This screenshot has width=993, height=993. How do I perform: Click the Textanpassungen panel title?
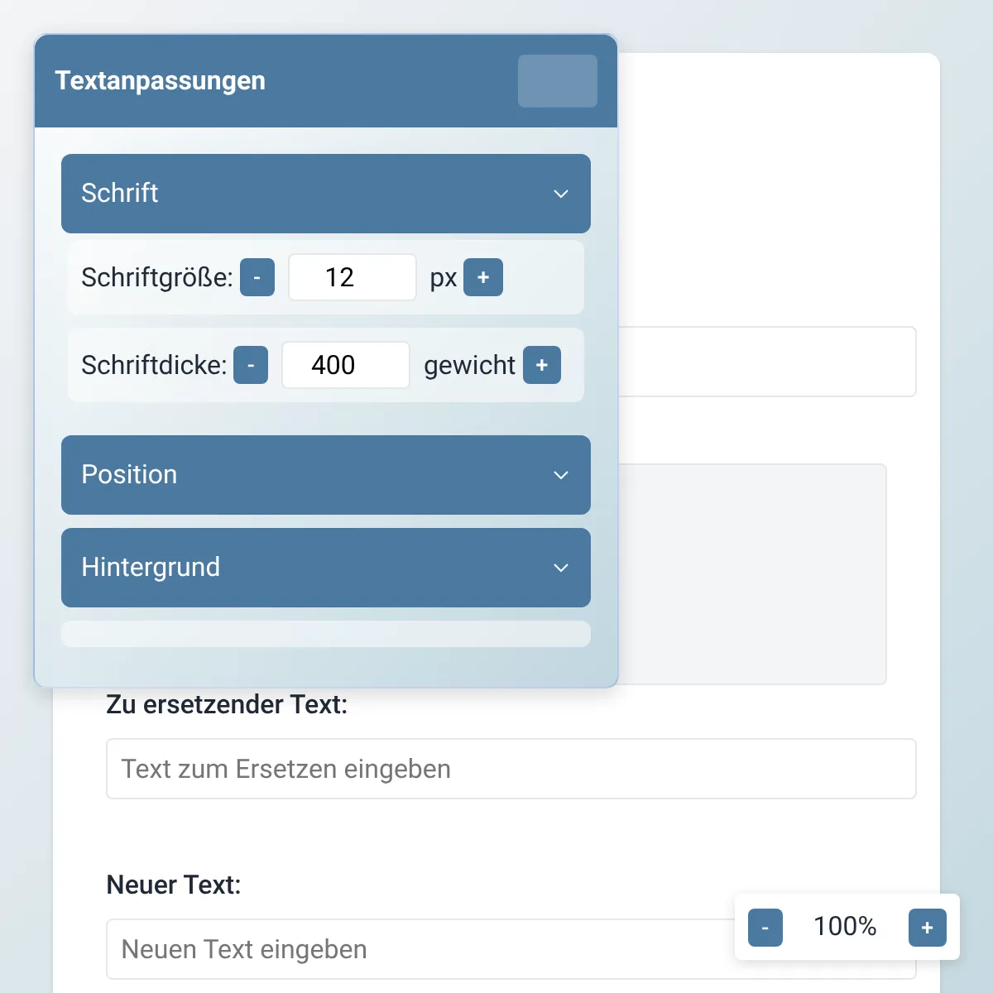(161, 81)
